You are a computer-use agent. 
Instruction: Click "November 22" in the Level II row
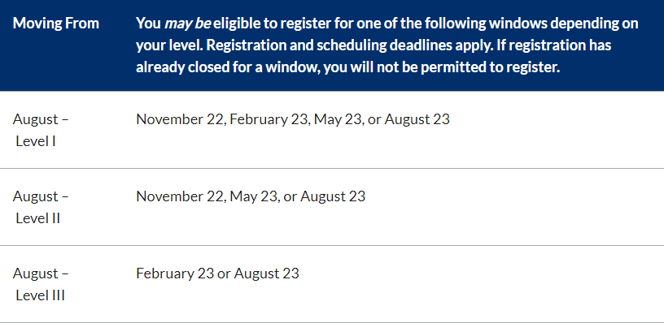pos(180,196)
